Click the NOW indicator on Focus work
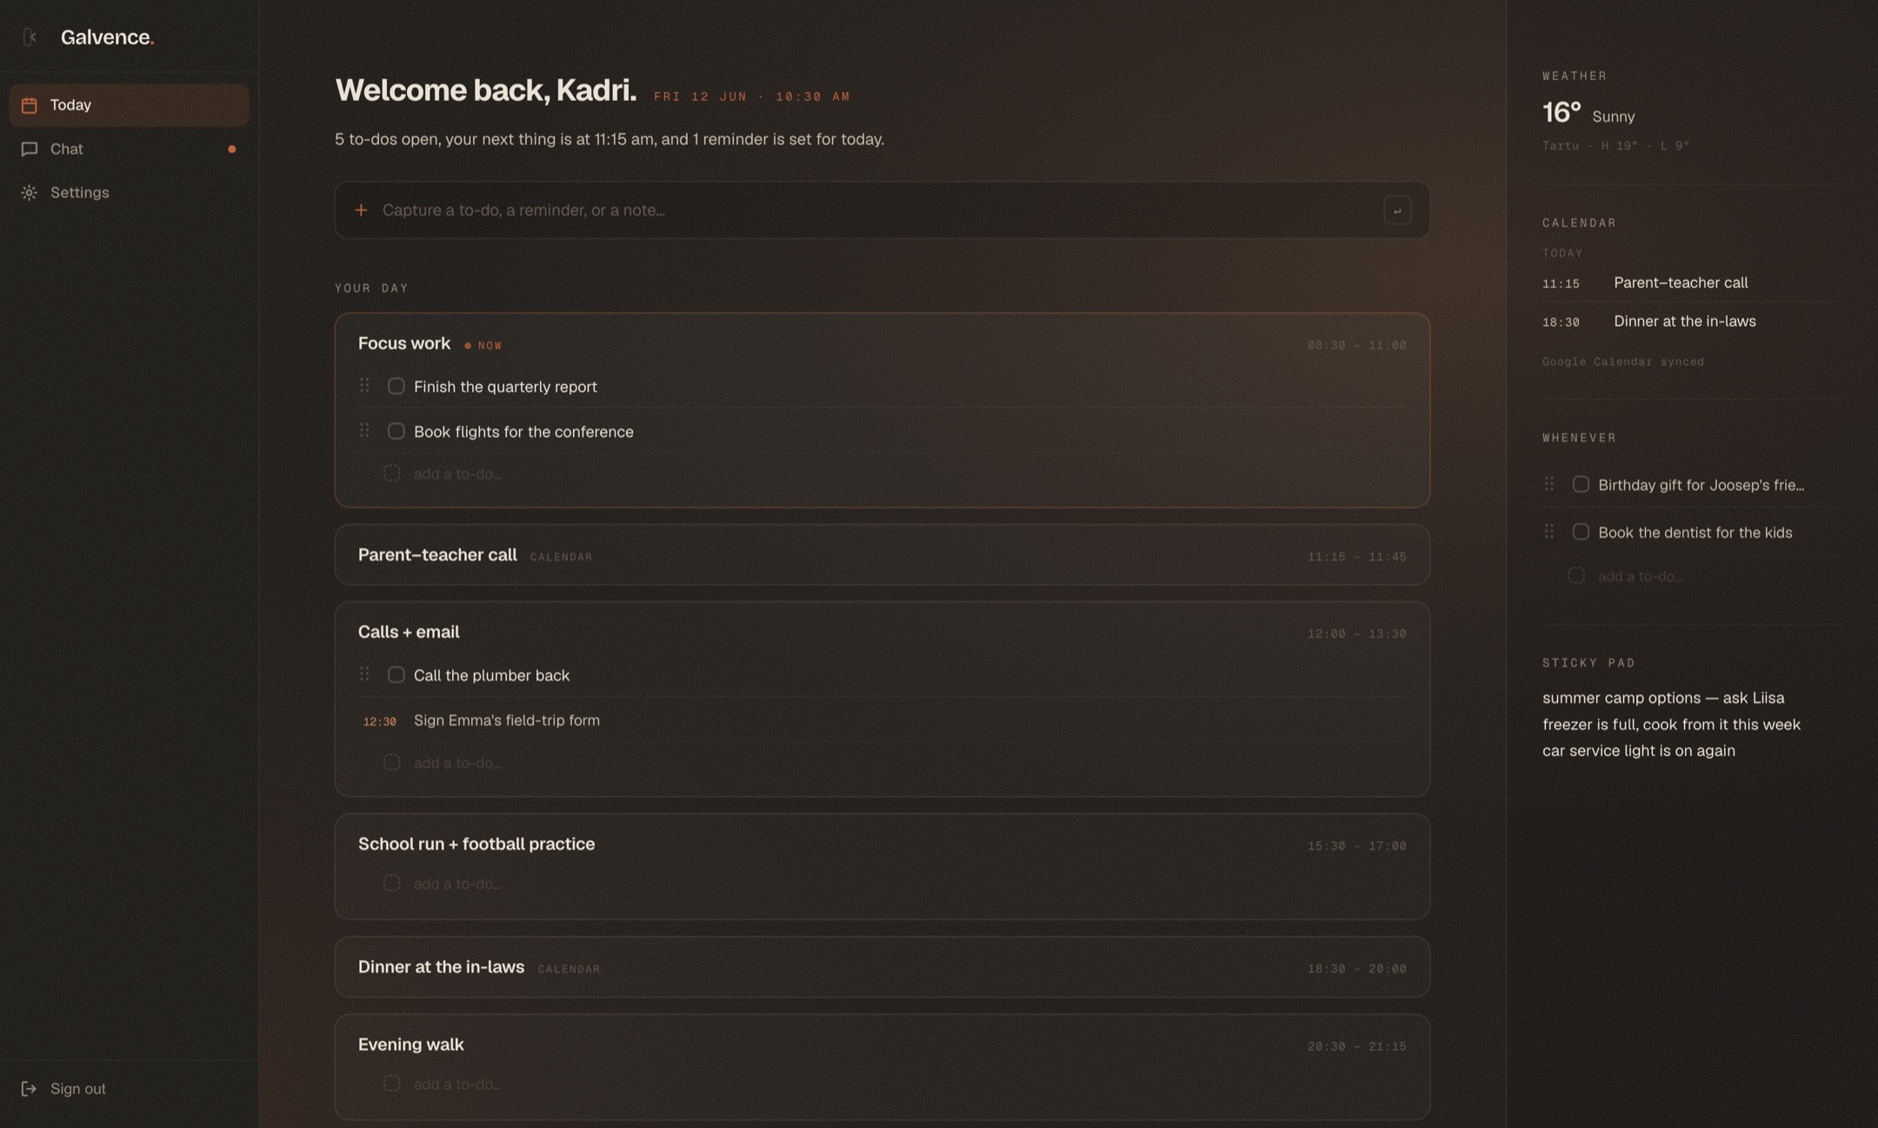This screenshot has height=1128, width=1878. tap(483, 345)
